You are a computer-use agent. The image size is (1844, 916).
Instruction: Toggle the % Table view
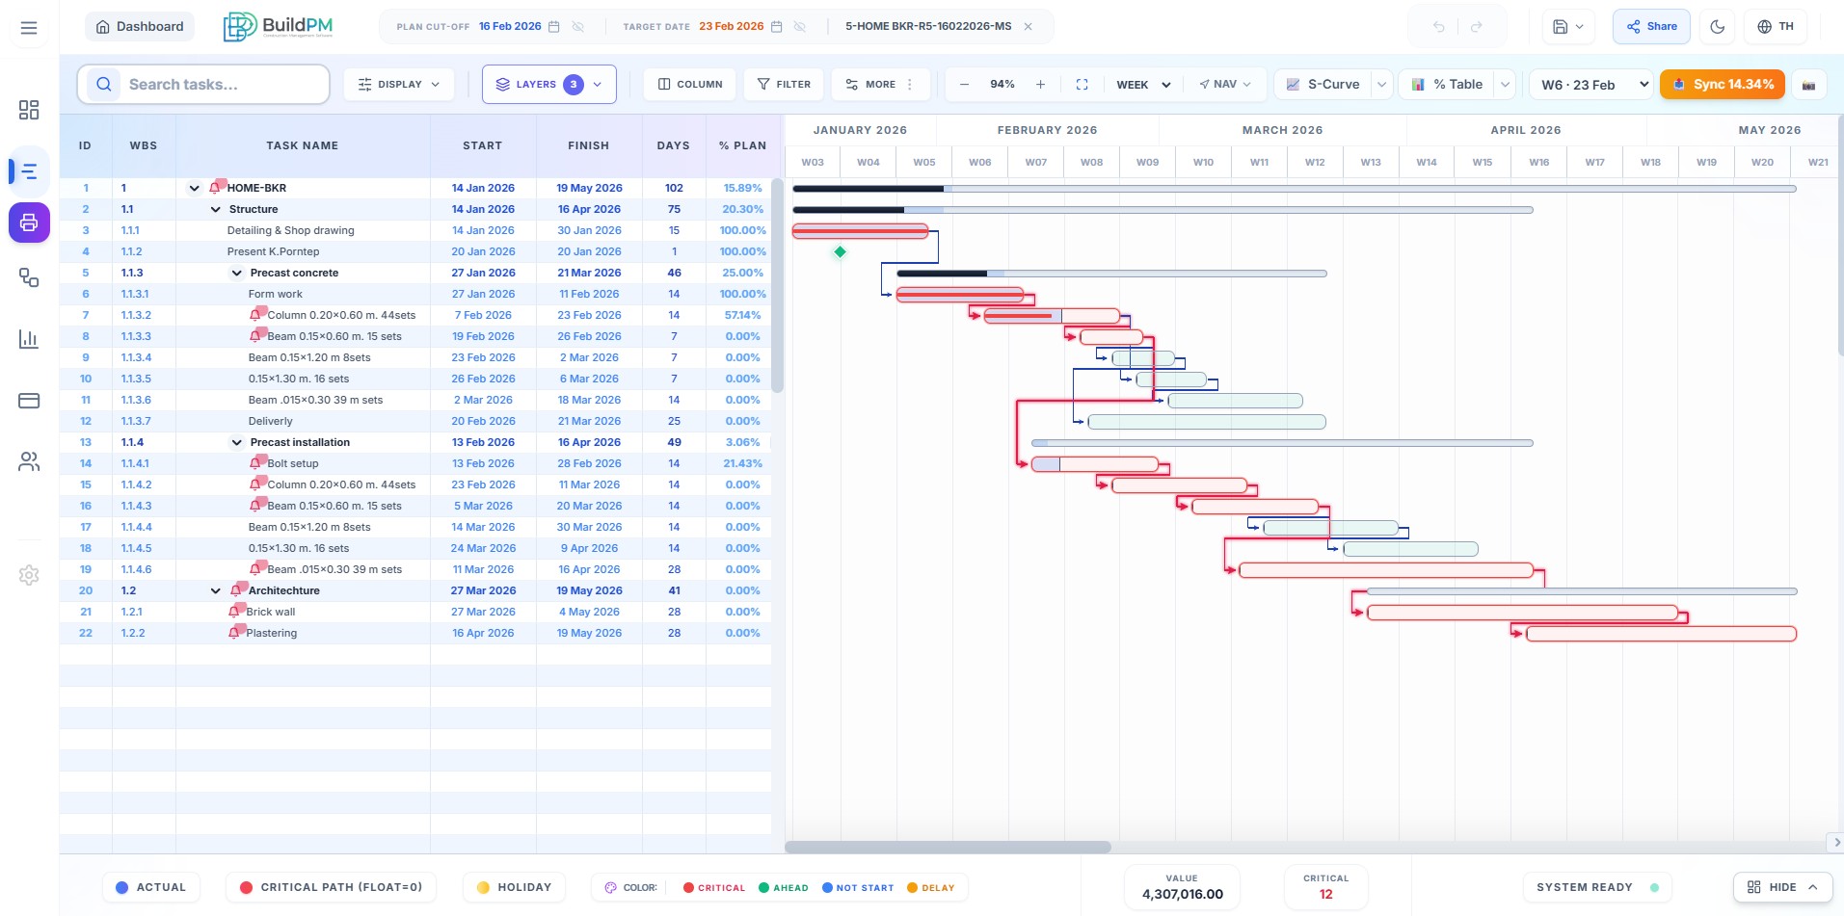pyautogui.click(x=1447, y=85)
